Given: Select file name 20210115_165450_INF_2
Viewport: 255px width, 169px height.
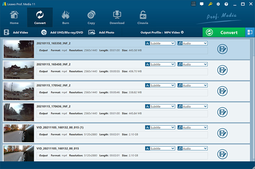Looking at the screenshot, I should click(53, 64).
